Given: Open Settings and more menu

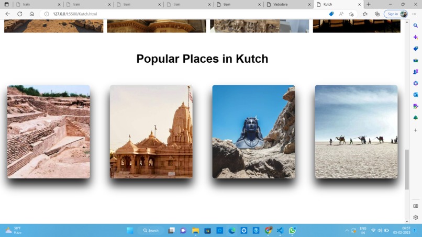Looking at the screenshot, I should point(414,14).
